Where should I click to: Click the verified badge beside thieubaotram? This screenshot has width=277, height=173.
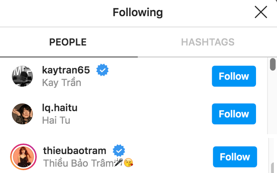pos(119,150)
